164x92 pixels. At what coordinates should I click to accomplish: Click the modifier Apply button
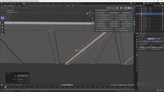(x=145, y=41)
